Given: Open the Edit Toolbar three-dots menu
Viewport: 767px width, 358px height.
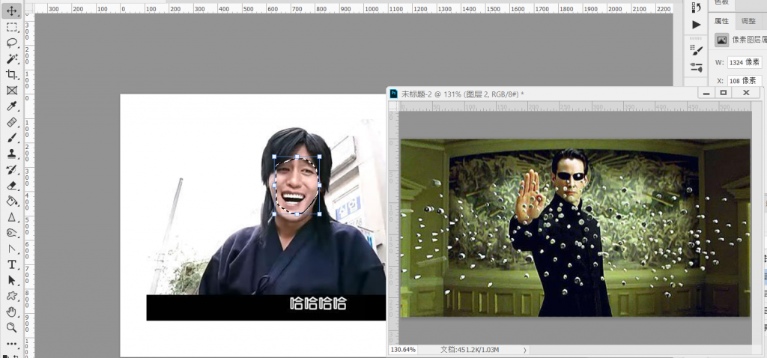Looking at the screenshot, I should coord(12,344).
